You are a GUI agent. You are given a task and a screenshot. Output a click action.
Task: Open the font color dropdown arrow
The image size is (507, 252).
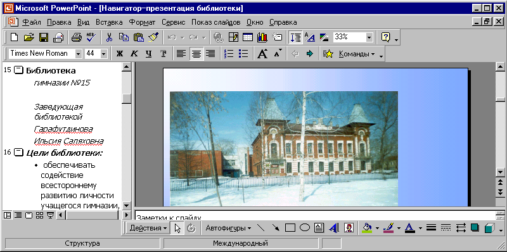click(420, 229)
